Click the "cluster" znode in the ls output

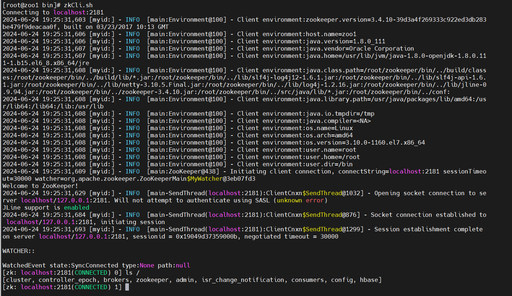point(18,280)
